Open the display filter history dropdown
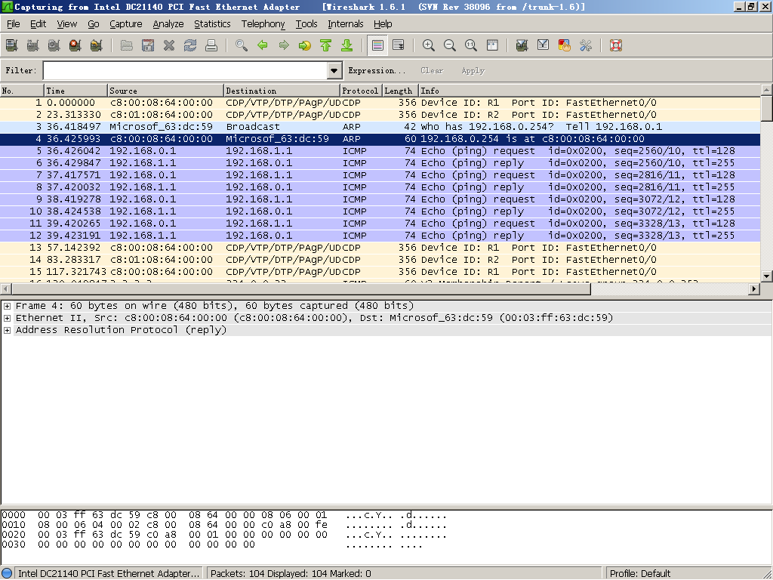The height and width of the screenshot is (580, 773). pos(334,70)
